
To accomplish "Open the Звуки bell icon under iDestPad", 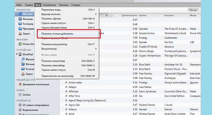I will pyautogui.click(x=23, y=74).
